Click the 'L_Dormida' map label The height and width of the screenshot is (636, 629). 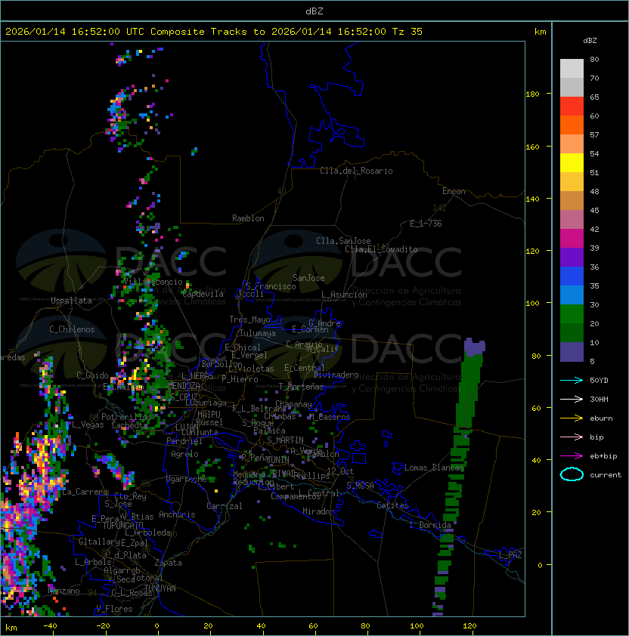pyautogui.click(x=430, y=525)
